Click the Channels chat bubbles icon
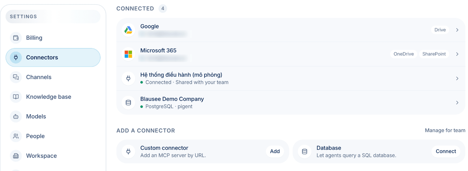468x171 pixels. coord(16,77)
